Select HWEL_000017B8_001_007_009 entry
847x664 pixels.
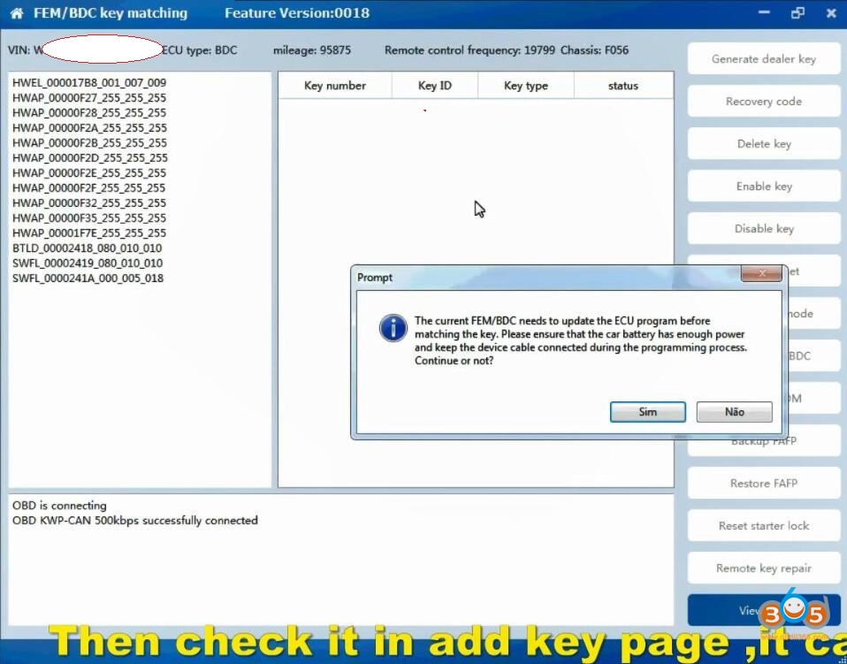click(89, 82)
